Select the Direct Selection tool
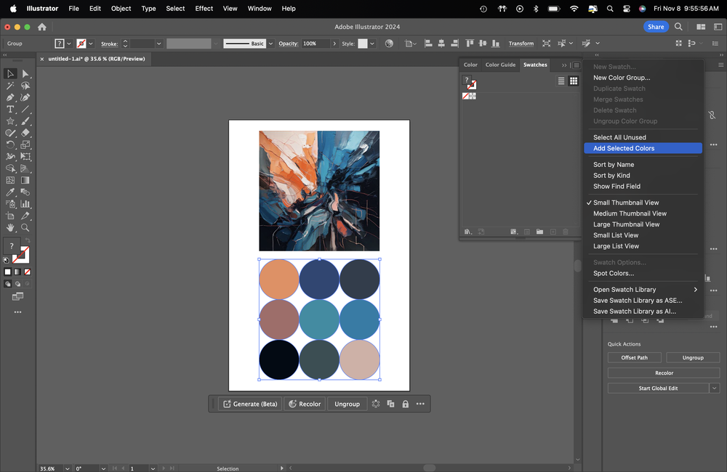Viewport: 727px width, 472px height. 25,73
